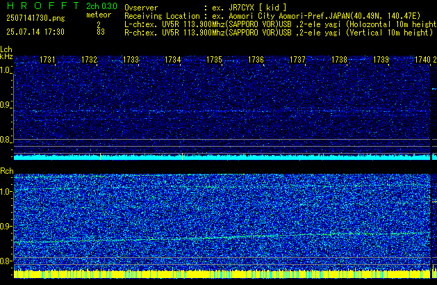The image size is (437, 285).
Task: Click the 2ch 0.3.0 version label
Action: pos(101,6)
